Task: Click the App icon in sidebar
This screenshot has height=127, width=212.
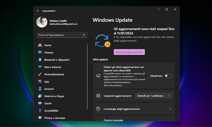Action: [x=40, y=81]
